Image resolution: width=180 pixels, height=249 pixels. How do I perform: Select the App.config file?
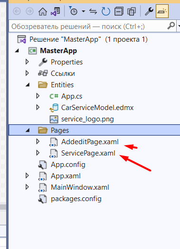(68, 165)
